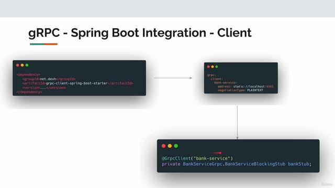Click the "grpc:" line in the YAML snippet

211,75
